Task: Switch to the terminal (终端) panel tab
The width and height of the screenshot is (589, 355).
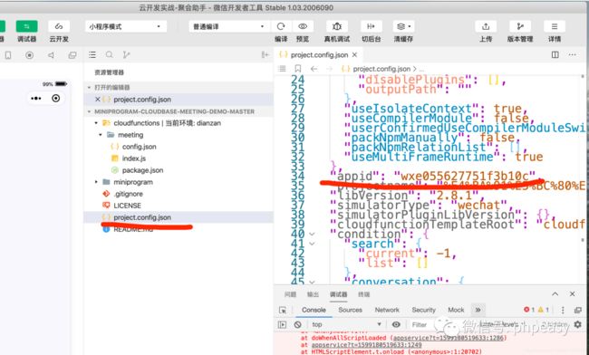Action: click(363, 294)
